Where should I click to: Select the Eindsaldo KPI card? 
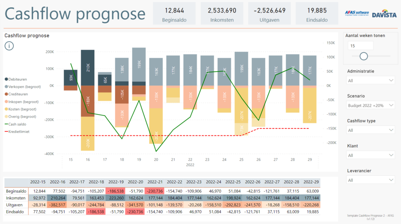coord(317,14)
